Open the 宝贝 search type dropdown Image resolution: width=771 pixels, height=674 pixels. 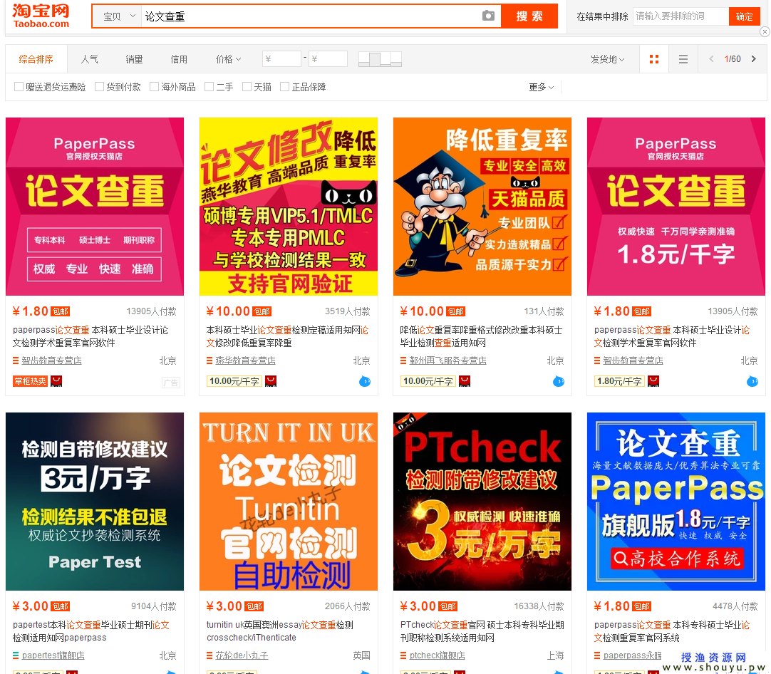click(x=117, y=16)
